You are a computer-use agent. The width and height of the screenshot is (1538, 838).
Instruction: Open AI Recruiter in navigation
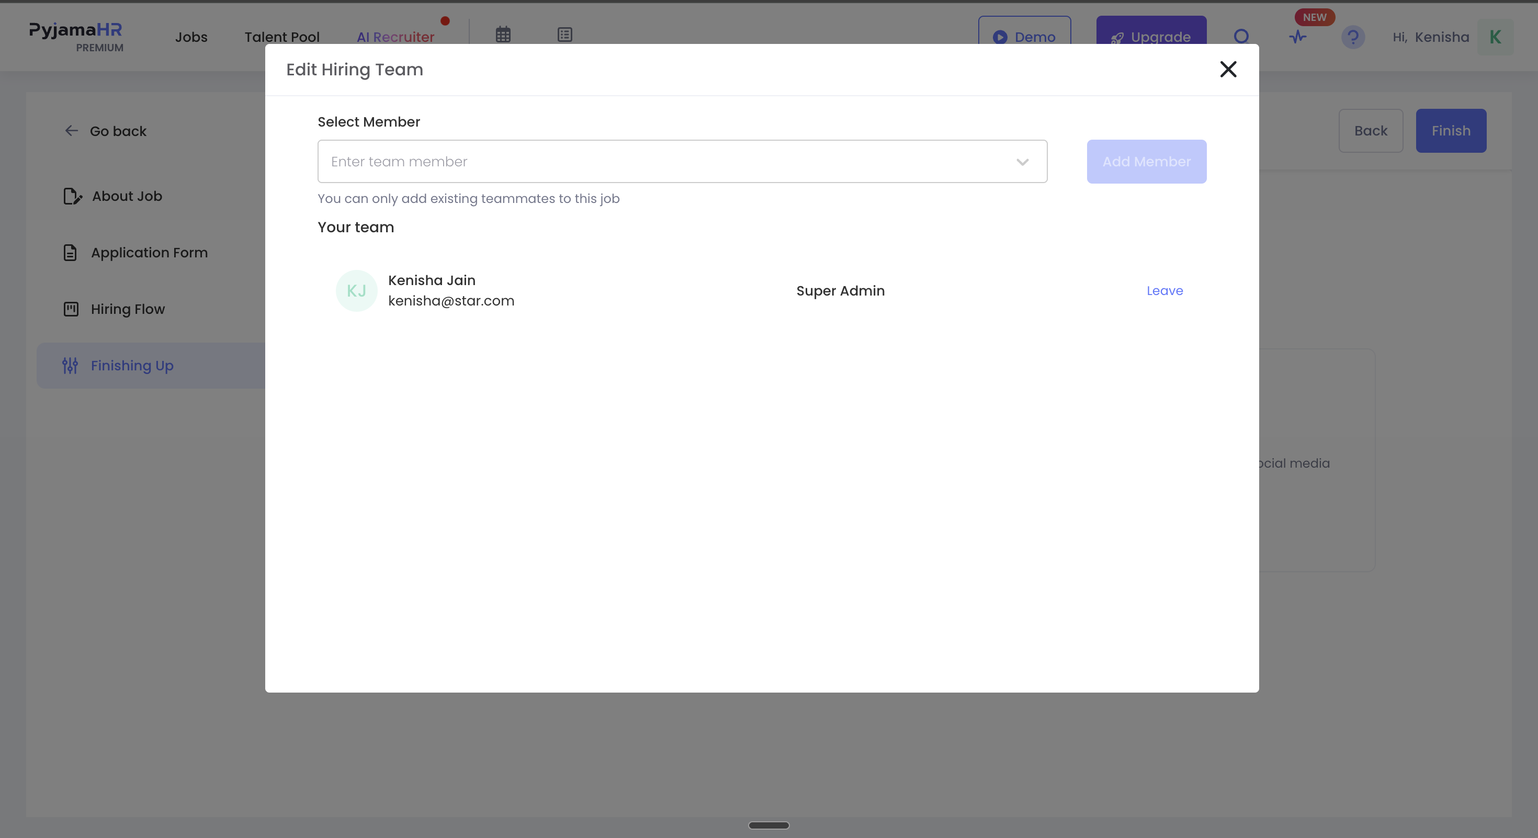click(395, 37)
